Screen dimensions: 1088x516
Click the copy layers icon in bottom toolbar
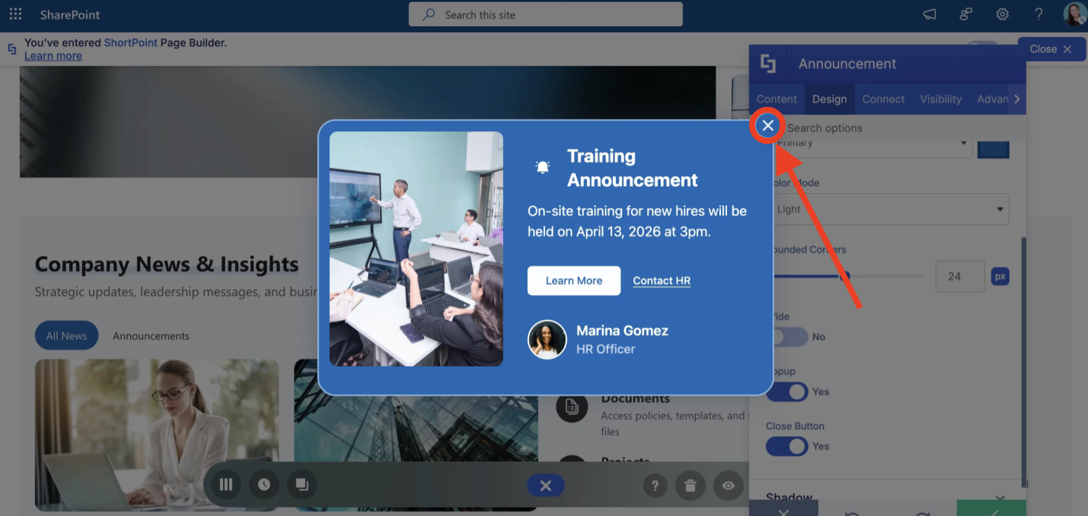[x=302, y=485]
